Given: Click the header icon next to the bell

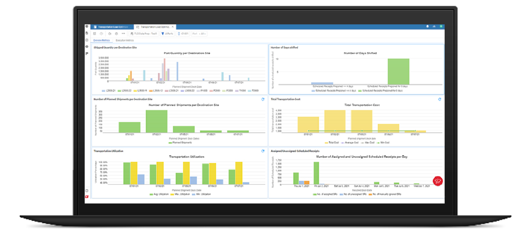Looking at the screenshot, I should [x=434, y=27].
